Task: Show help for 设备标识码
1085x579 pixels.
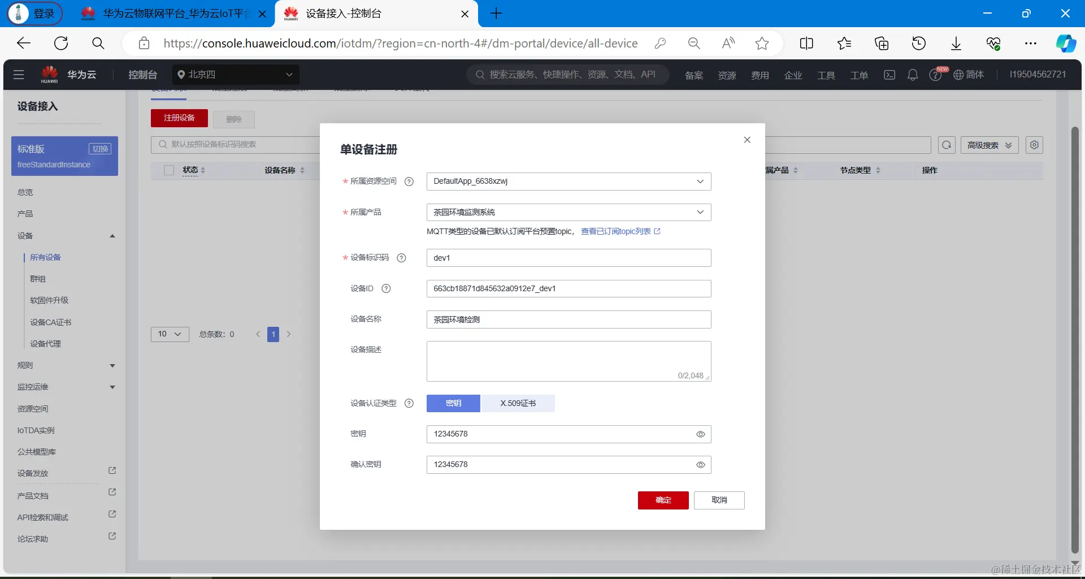Action: point(401,258)
